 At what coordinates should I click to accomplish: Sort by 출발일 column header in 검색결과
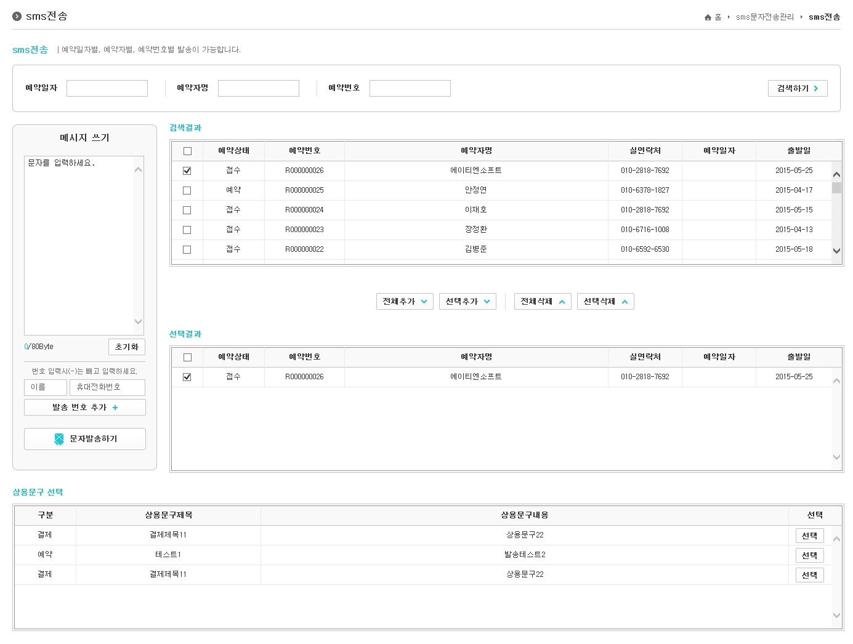click(798, 151)
